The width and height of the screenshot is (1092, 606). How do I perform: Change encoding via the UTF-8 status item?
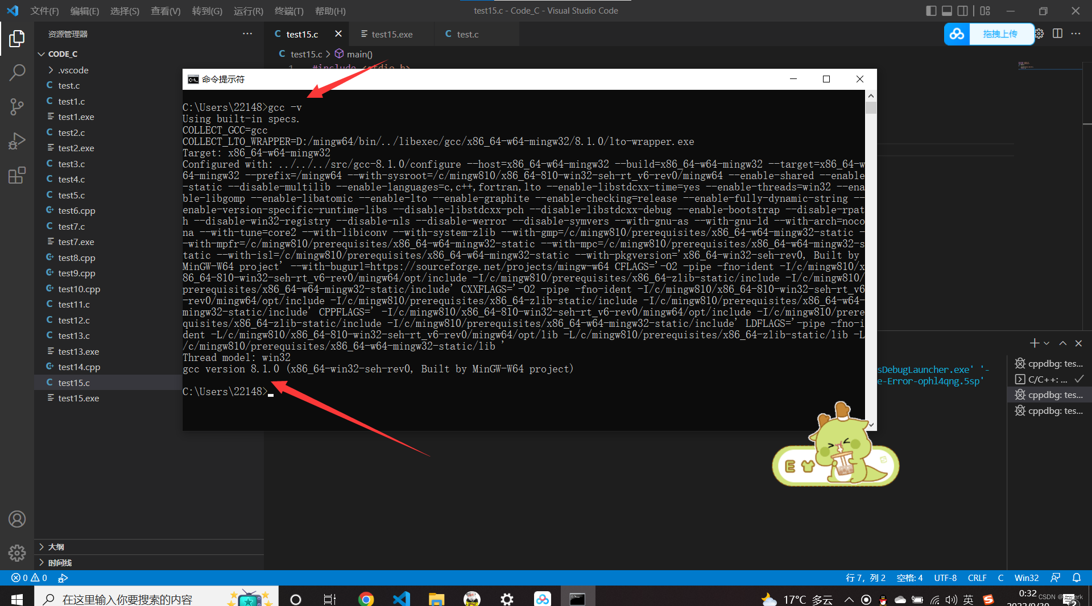click(x=945, y=578)
